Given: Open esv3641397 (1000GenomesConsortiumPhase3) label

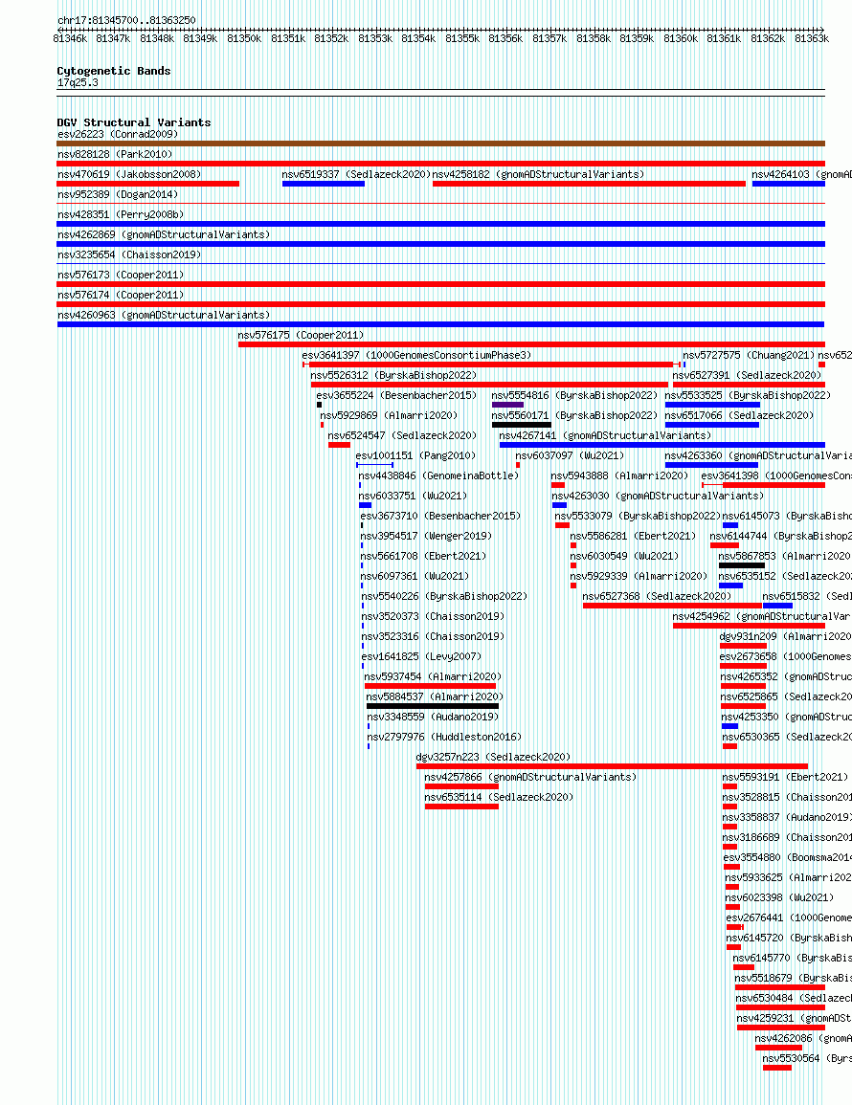Looking at the screenshot, I should (416, 355).
